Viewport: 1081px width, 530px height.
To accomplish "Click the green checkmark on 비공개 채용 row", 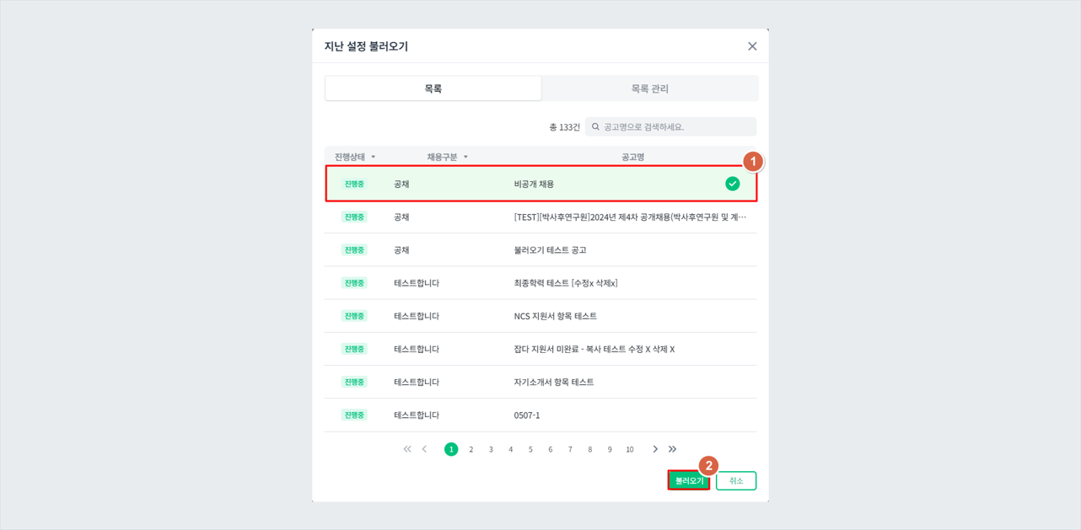I will 730,184.
